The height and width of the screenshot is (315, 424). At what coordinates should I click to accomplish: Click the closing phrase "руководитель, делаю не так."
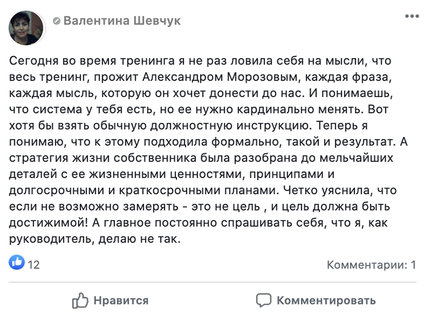96,239
